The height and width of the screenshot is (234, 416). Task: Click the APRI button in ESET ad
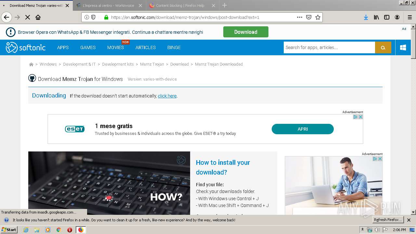tap(303, 129)
